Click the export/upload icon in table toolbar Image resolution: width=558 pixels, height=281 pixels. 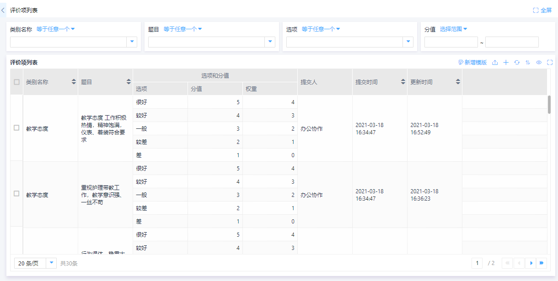pyautogui.click(x=495, y=63)
